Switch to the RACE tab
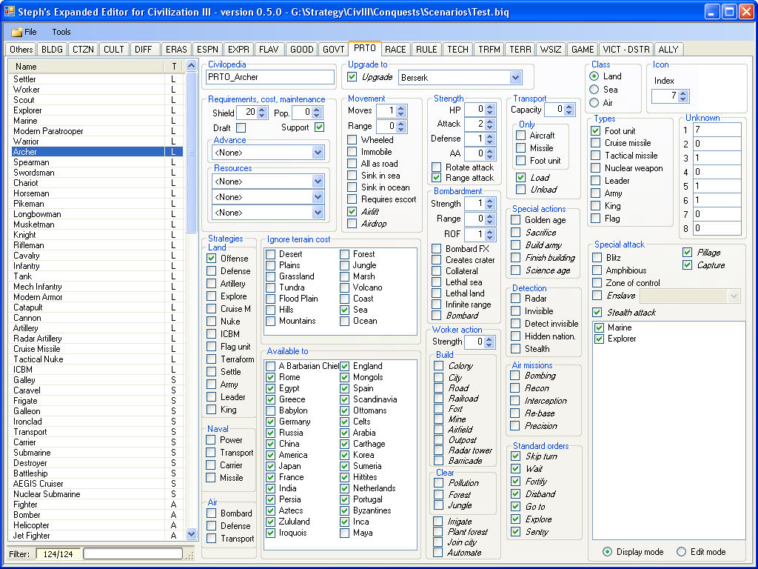This screenshot has width=758, height=569. [395, 50]
